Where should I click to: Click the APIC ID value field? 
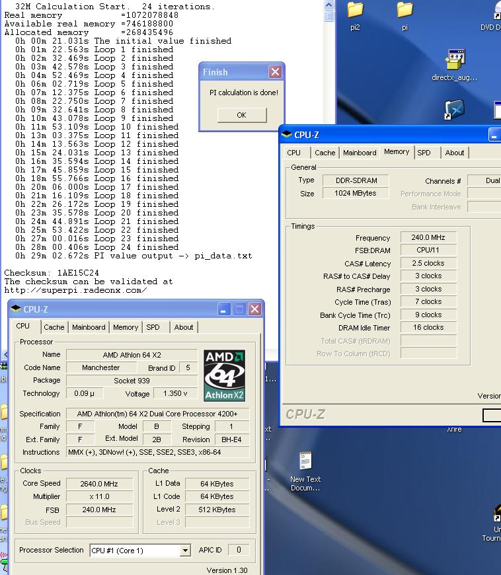click(x=239, y=550)
